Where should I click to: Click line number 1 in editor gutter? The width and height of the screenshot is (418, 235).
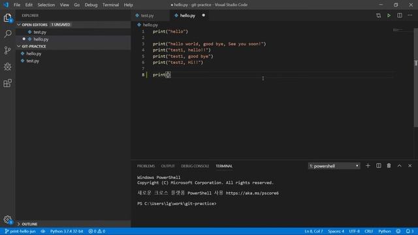(143, 31)
